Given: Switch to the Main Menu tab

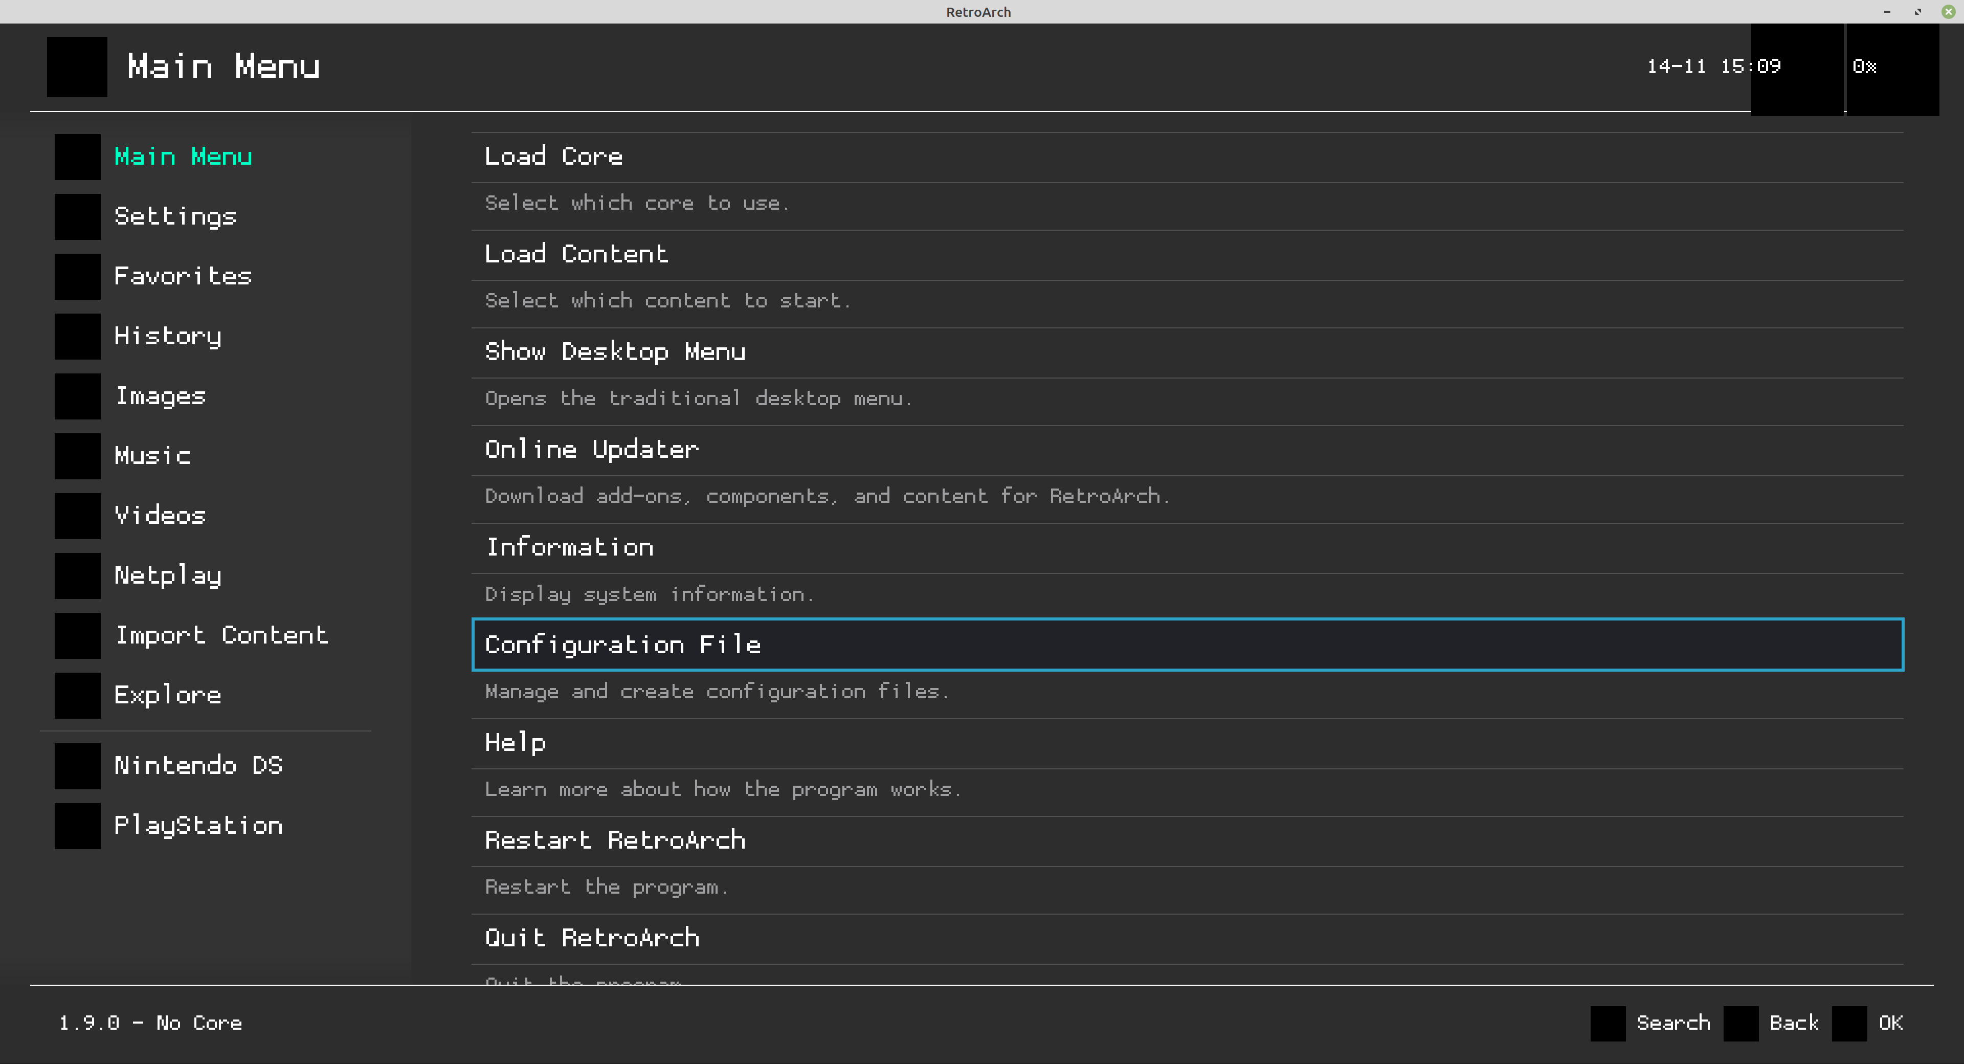Looking at the screenshot, I should [x=183, y=157].
